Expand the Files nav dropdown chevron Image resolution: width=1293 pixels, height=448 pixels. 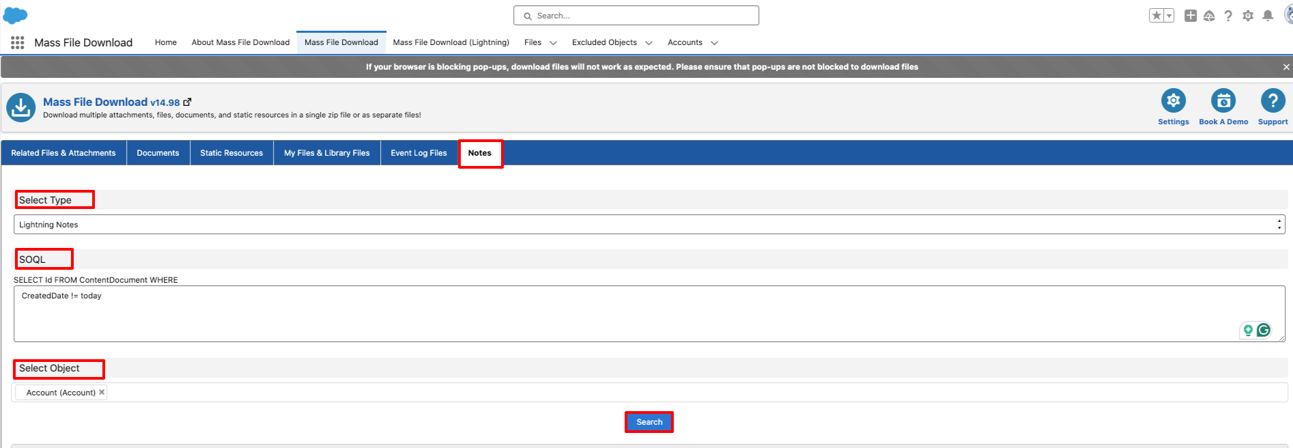pyautogui.click(x=554, y=43)
